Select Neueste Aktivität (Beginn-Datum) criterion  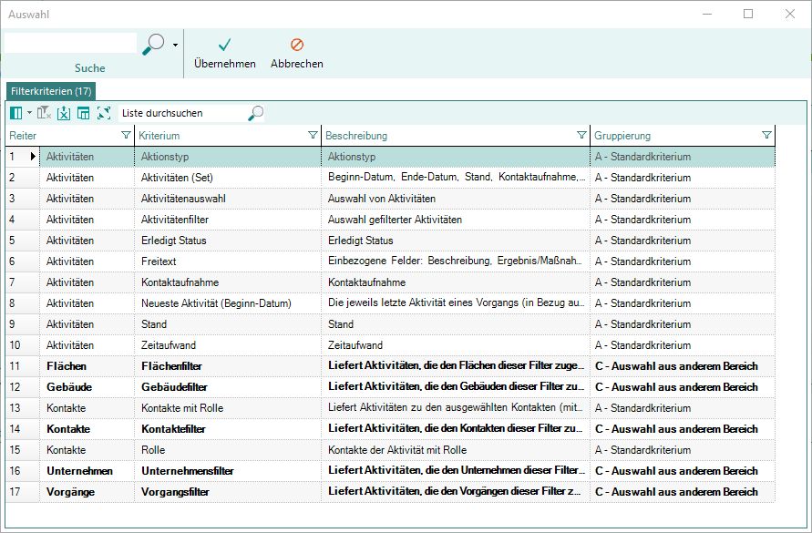(228, 303)
